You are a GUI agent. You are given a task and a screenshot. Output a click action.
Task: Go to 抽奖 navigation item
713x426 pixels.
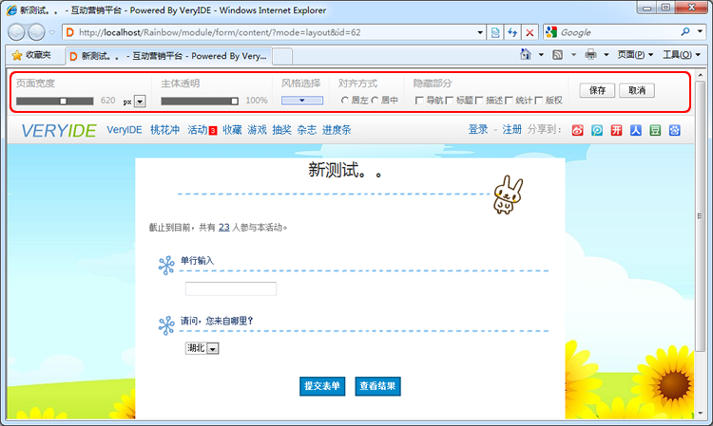[282, 130]
